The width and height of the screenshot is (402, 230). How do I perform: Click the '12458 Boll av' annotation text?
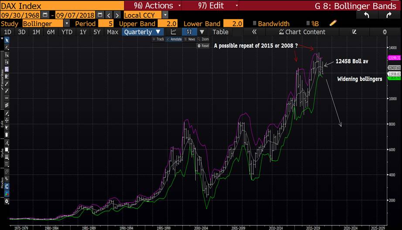352,61
